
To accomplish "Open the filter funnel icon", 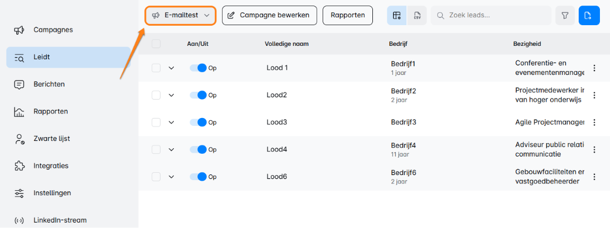I will [x=565, y=16].
